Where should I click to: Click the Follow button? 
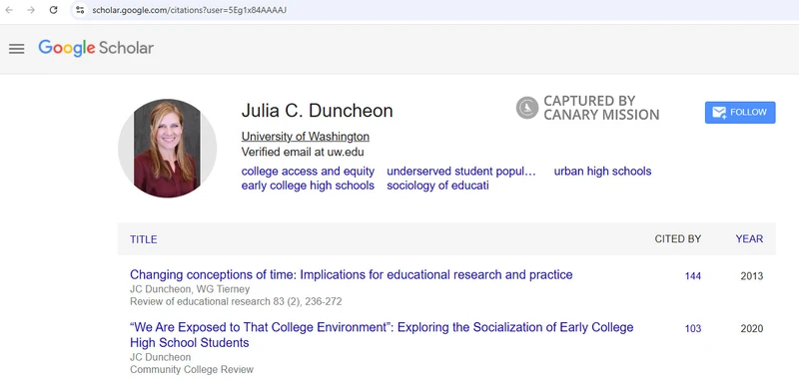(x=740, y=113)
